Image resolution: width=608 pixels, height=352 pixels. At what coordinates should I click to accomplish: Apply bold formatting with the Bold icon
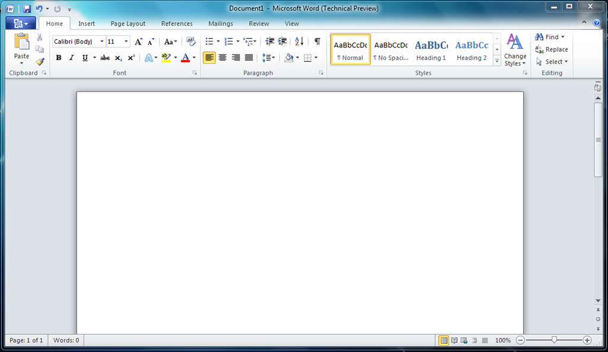point(58,57)
